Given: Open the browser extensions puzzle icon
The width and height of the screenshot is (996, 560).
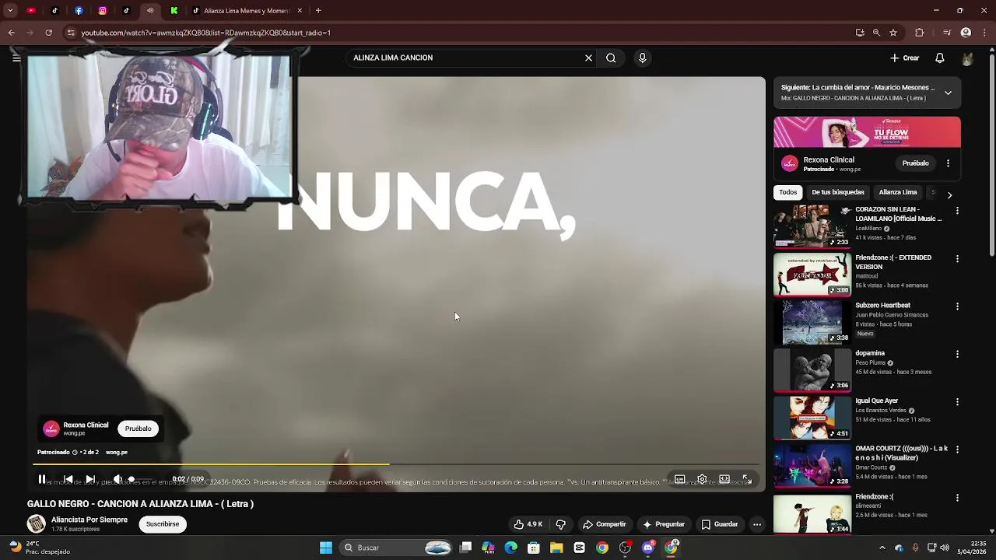Looking at the screenshot, I should click(x=920, y=33).
